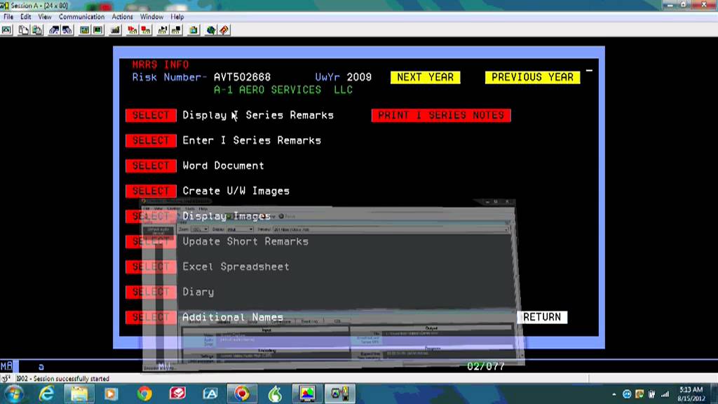Click the Receive File from Host icon
Image resolution: width=718 pixels, height=404 pixels.
[x=67, y=30]
